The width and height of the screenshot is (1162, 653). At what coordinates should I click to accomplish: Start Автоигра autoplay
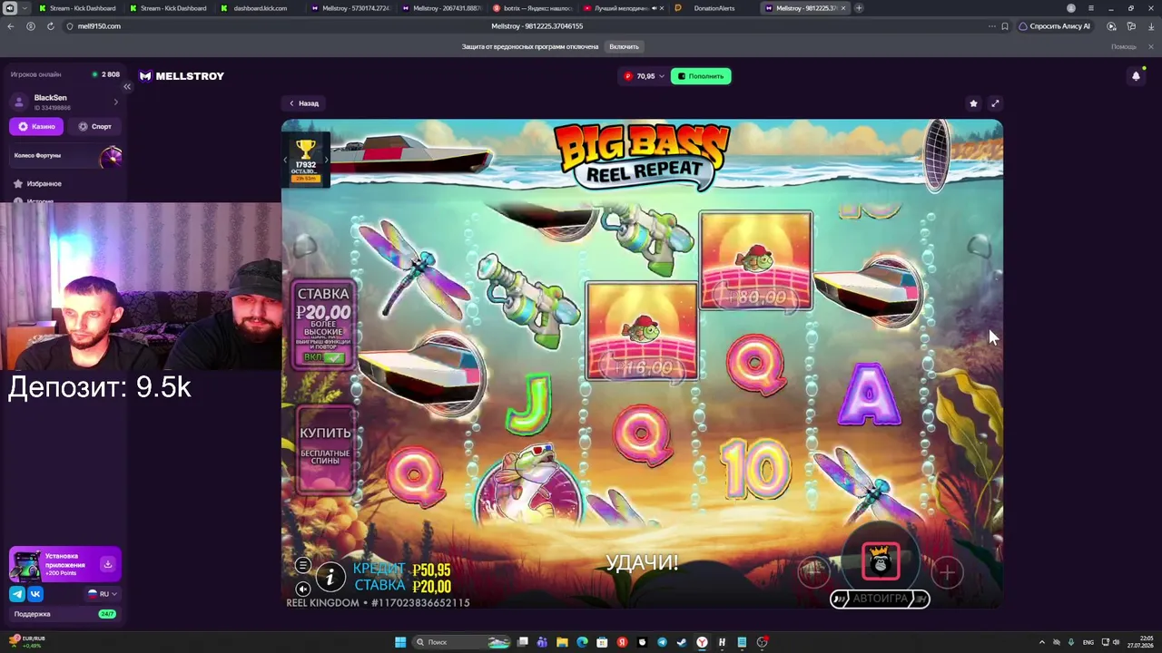880,599
